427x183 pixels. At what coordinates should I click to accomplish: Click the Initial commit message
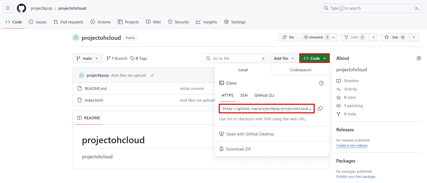tap(192, 89)
